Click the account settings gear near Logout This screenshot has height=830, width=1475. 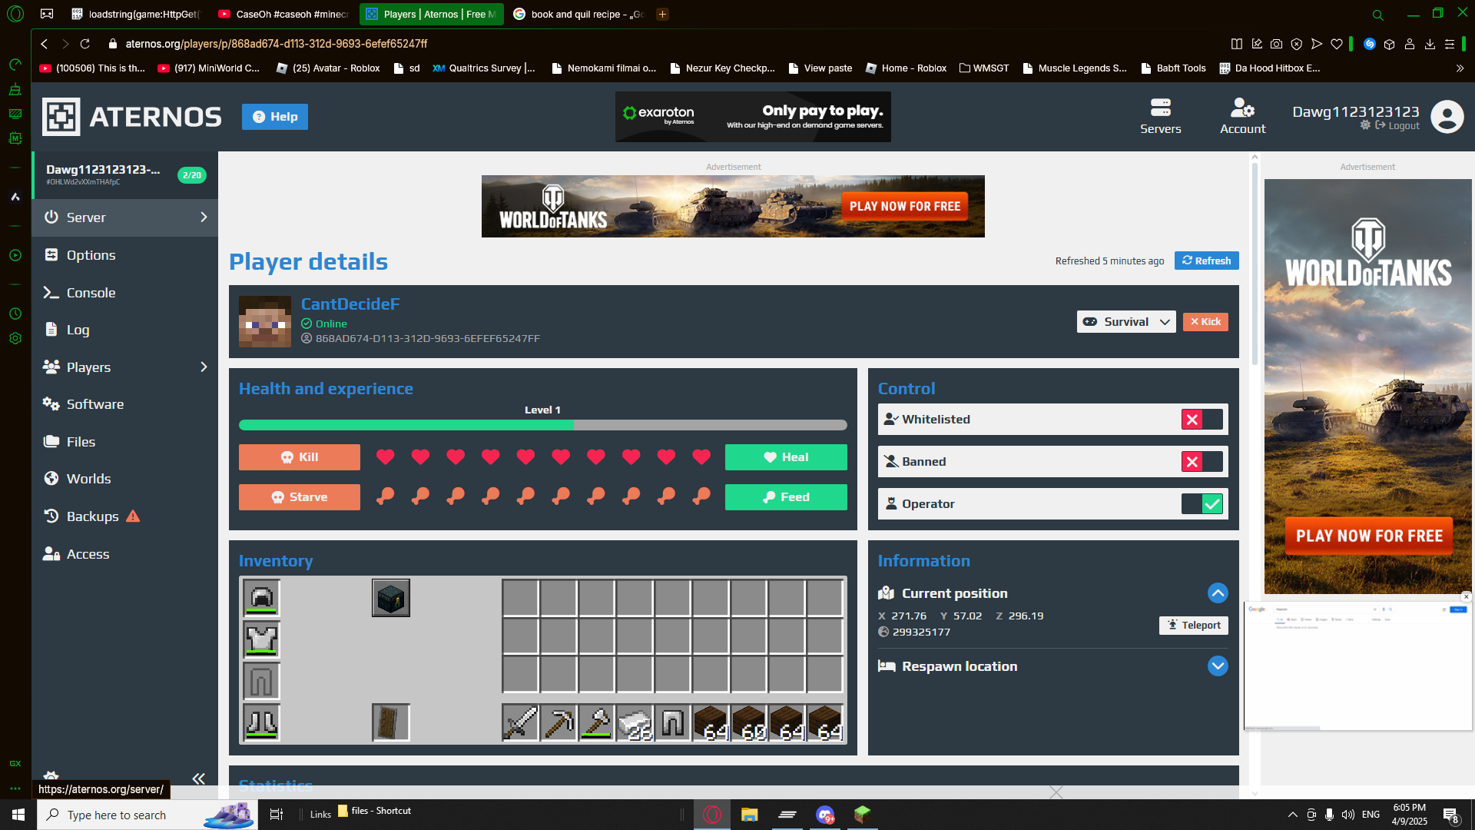pos(1365,125)
